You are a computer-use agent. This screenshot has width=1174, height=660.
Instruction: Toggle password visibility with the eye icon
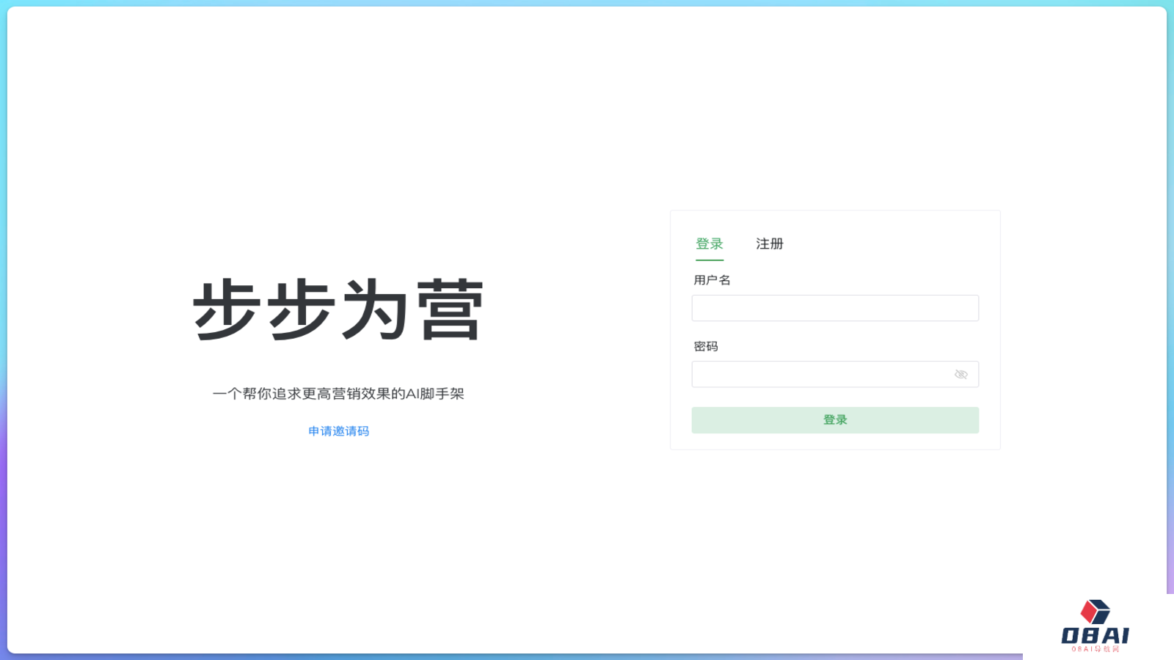coord(960,374)
